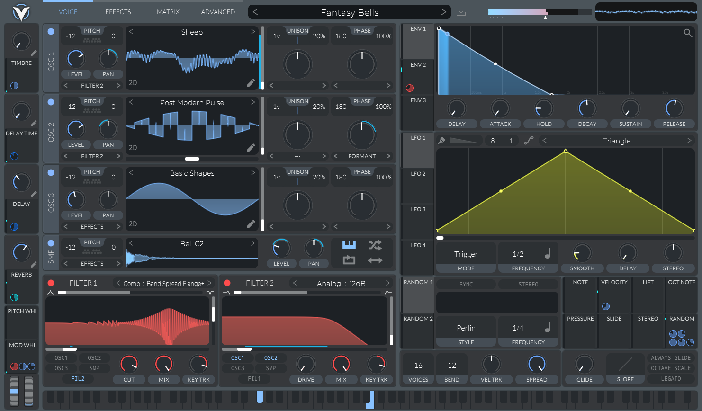The height and width of the screenshot is (411, 702).
Task: Toggle OSC 2 power button
Action: point(51,102)
